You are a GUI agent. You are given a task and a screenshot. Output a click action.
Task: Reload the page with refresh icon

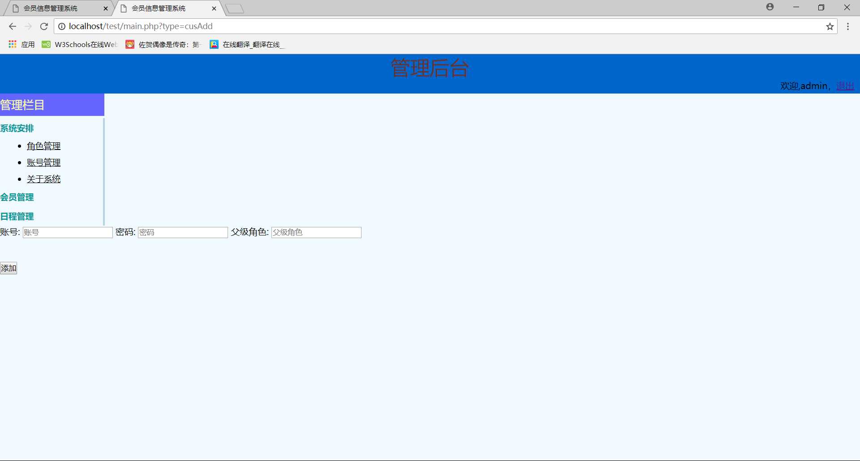[44, 26]
